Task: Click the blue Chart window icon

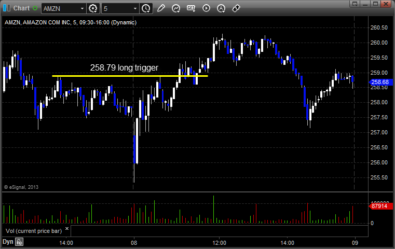Action: click(7, 8)
